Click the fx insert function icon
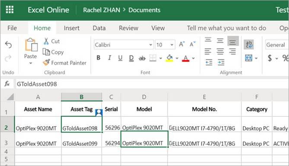Screen dimensions: 289x166 click(7, 84)
